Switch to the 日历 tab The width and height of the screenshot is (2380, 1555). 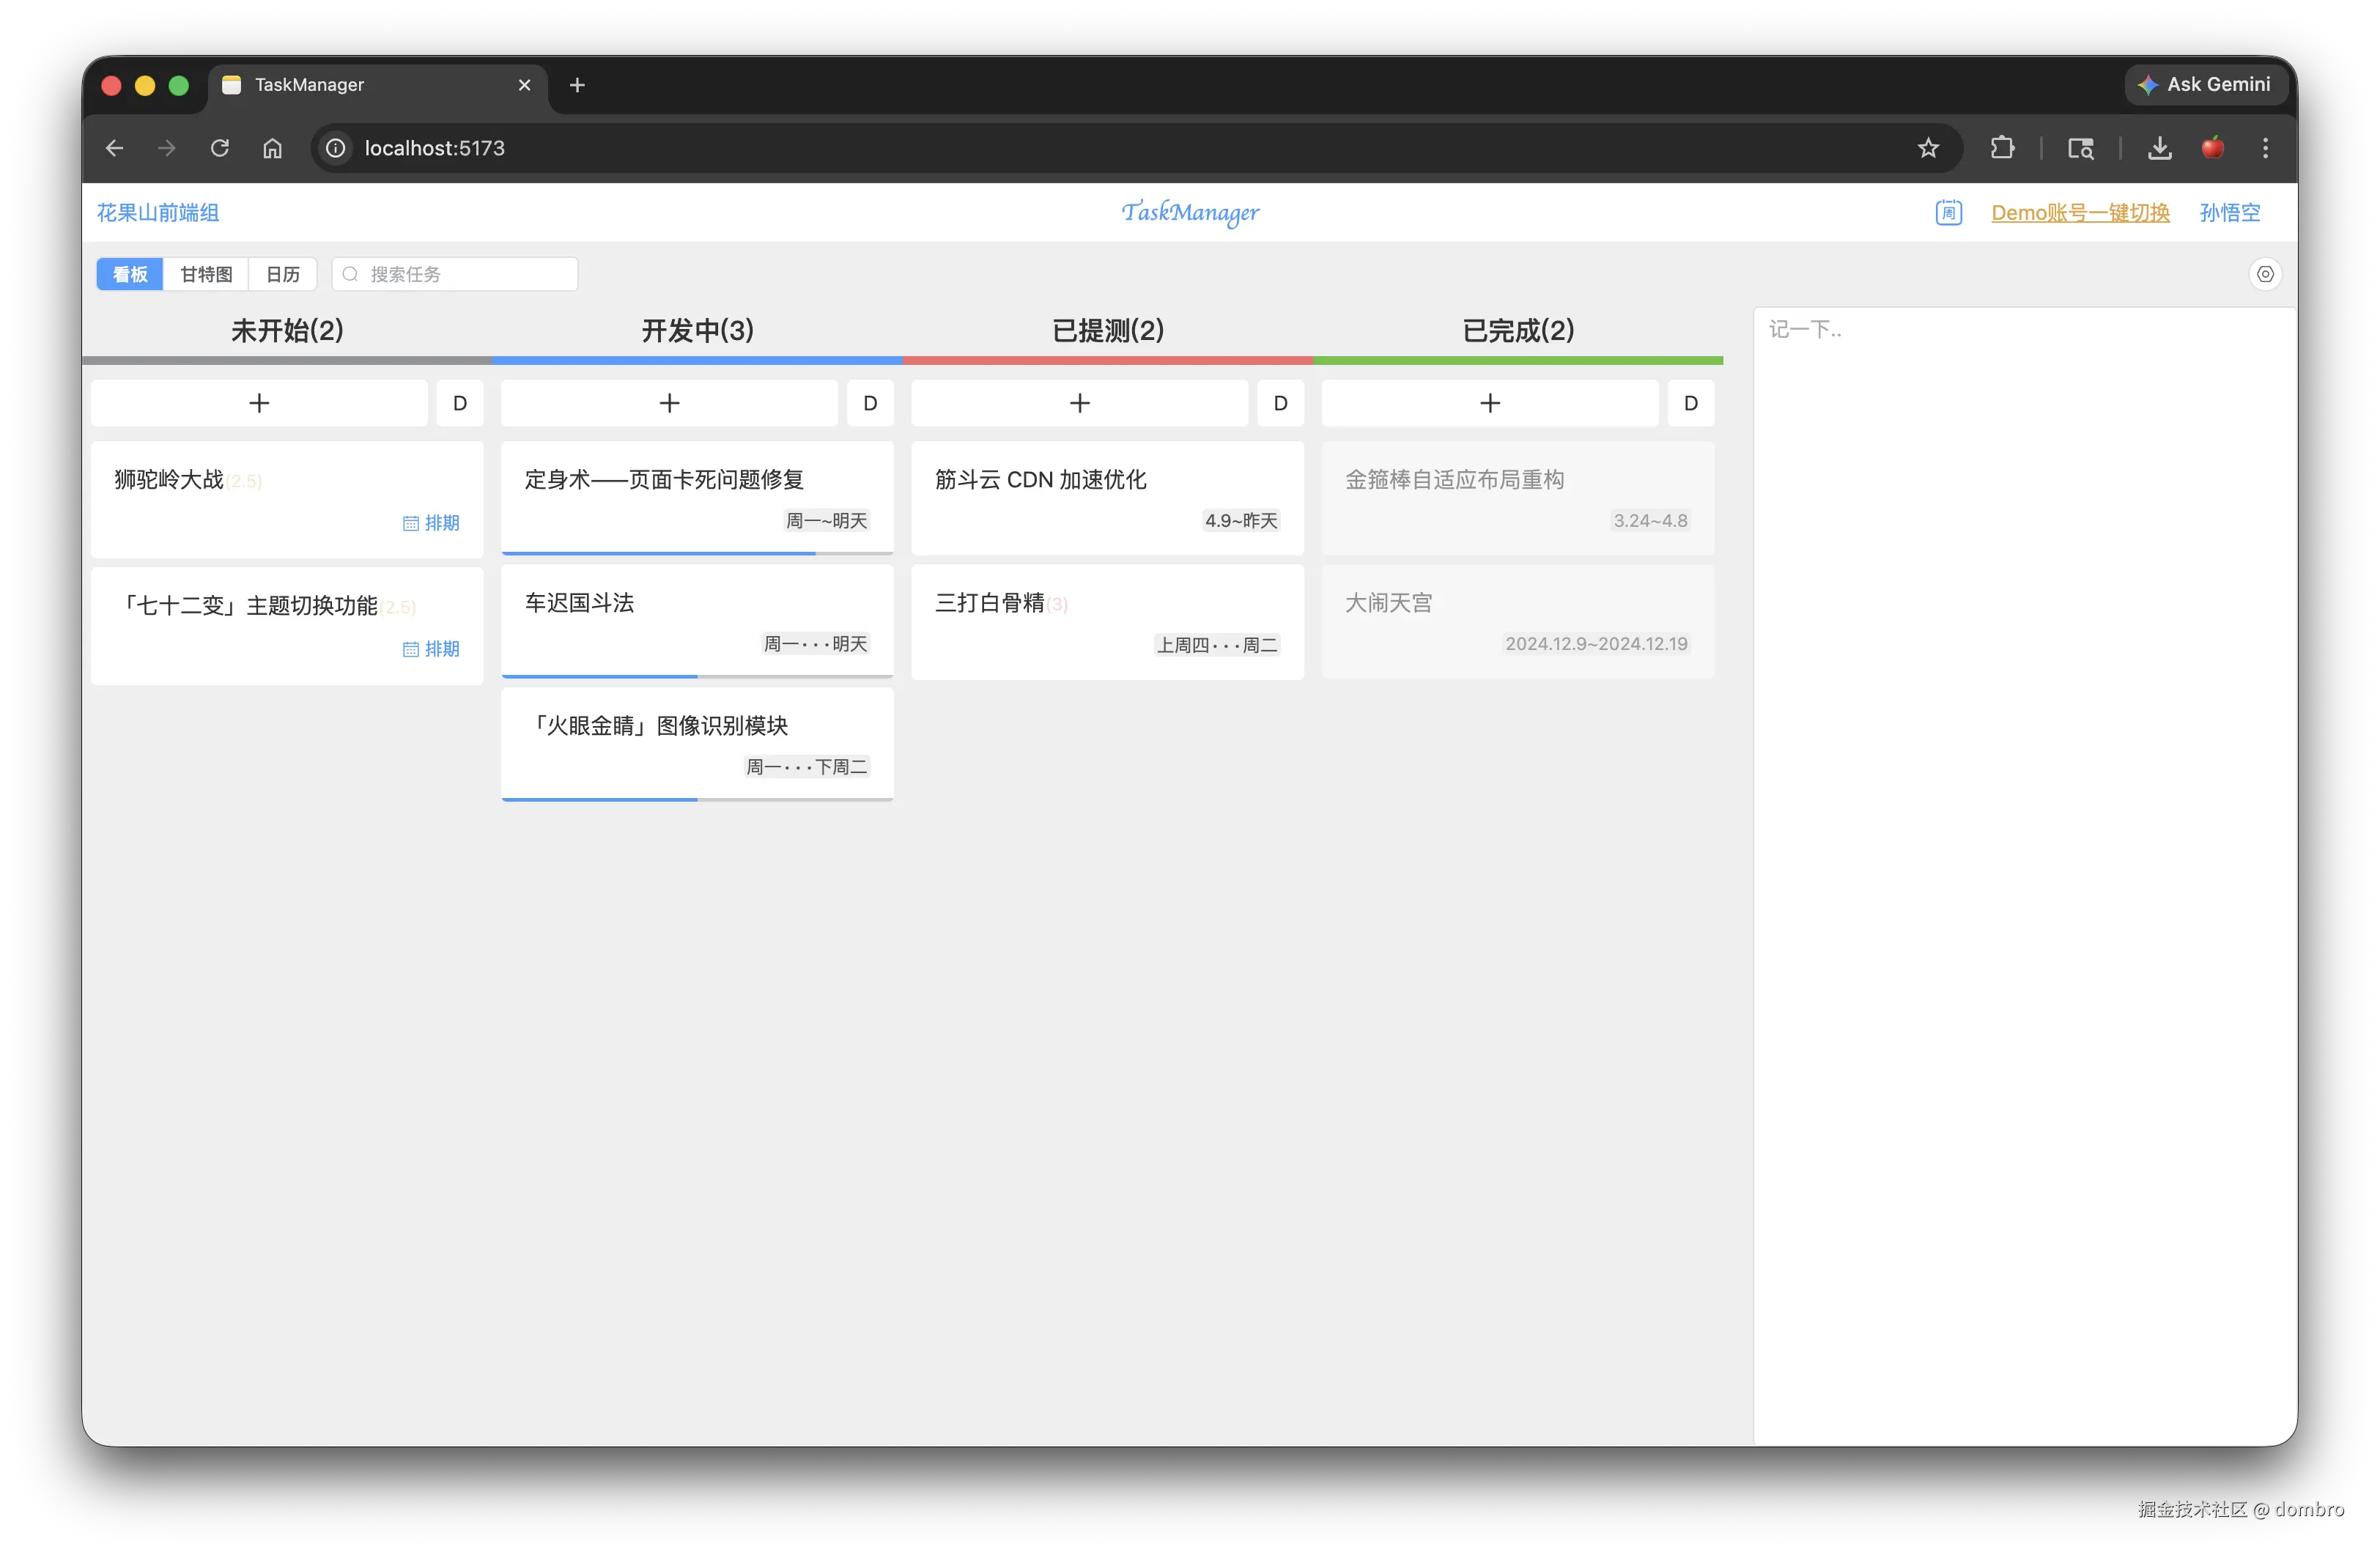coord(282,273)
